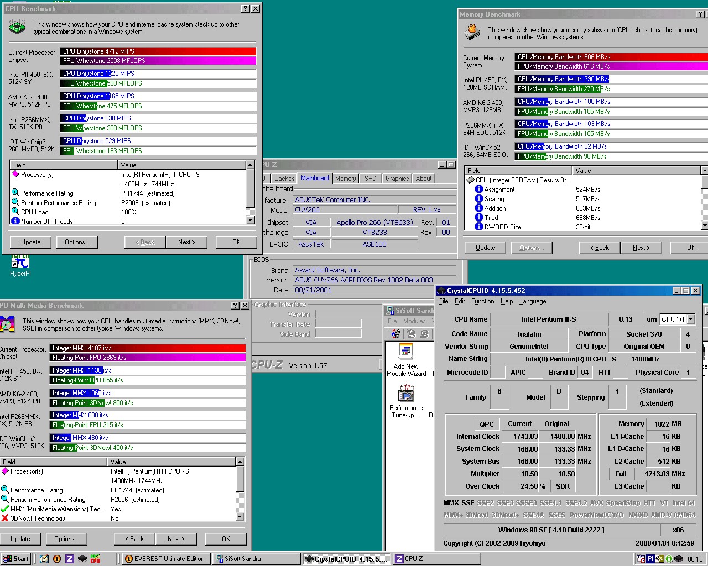The height and width of the screenshot is (566, 708).
Task: Click Options... in Multi-Media Benchmark window
Action: 66,539
